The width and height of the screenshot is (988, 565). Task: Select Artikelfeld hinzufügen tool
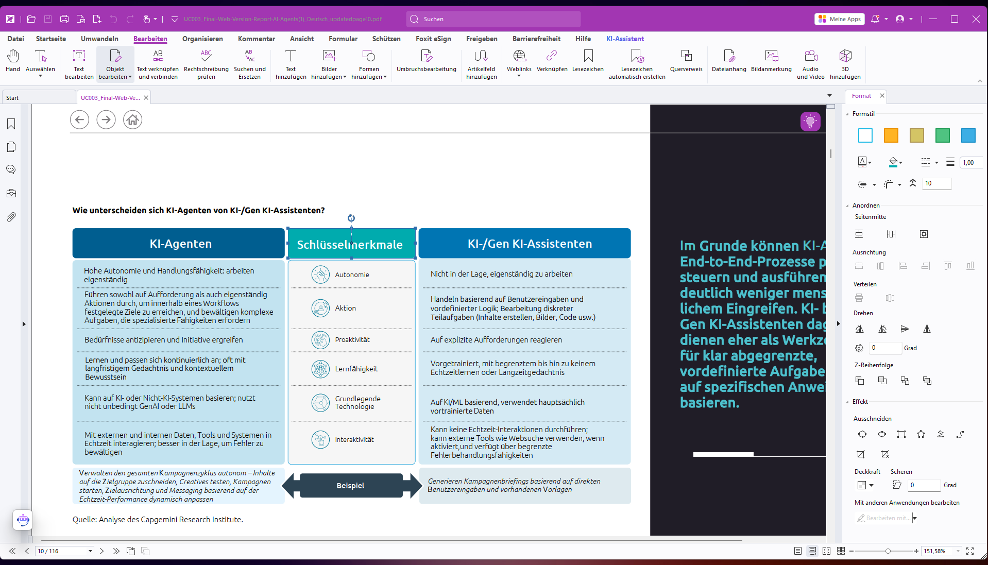coord(482,64)
